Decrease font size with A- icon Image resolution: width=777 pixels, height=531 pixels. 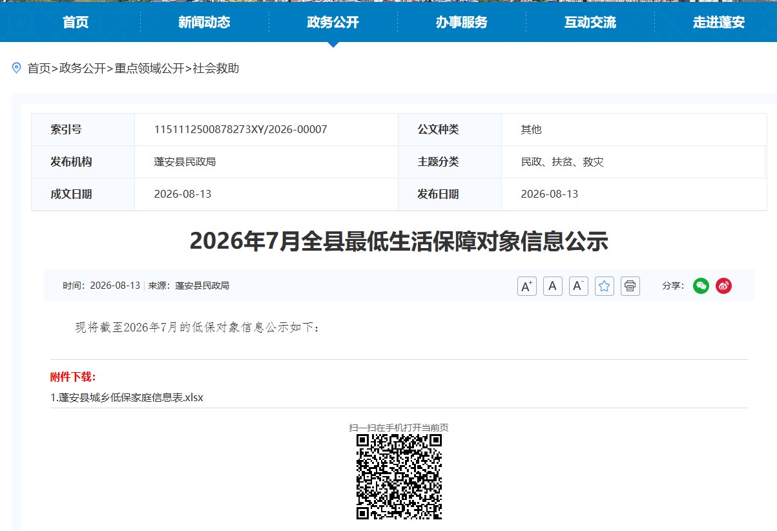[579, 286]
